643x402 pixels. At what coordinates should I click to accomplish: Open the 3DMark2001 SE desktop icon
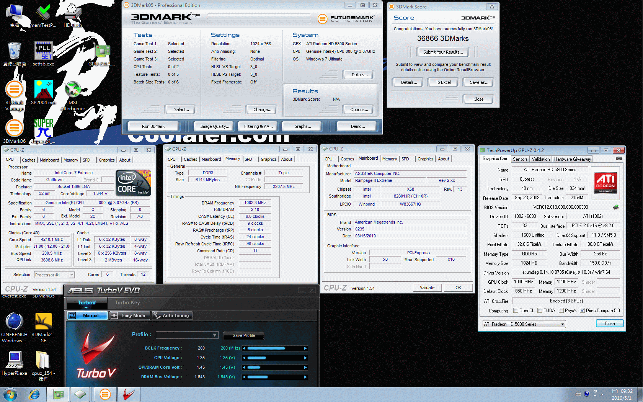(43, 328)
